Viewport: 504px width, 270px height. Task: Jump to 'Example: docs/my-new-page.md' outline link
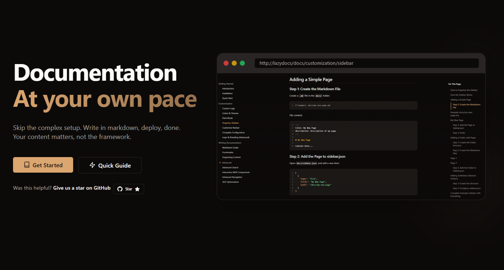(x=462, y=114)
